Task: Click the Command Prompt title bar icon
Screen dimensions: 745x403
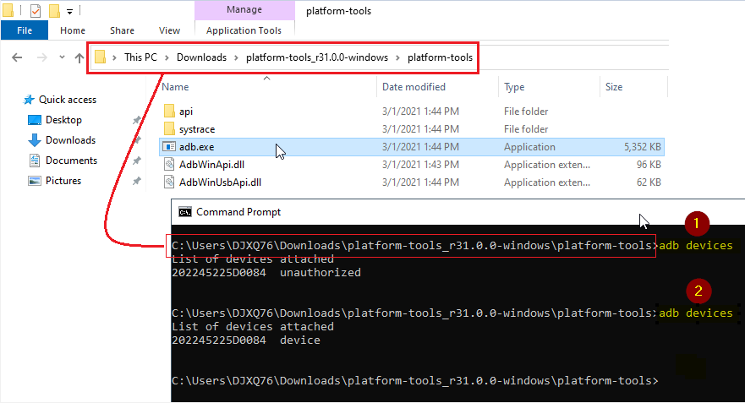Action: 184,212
